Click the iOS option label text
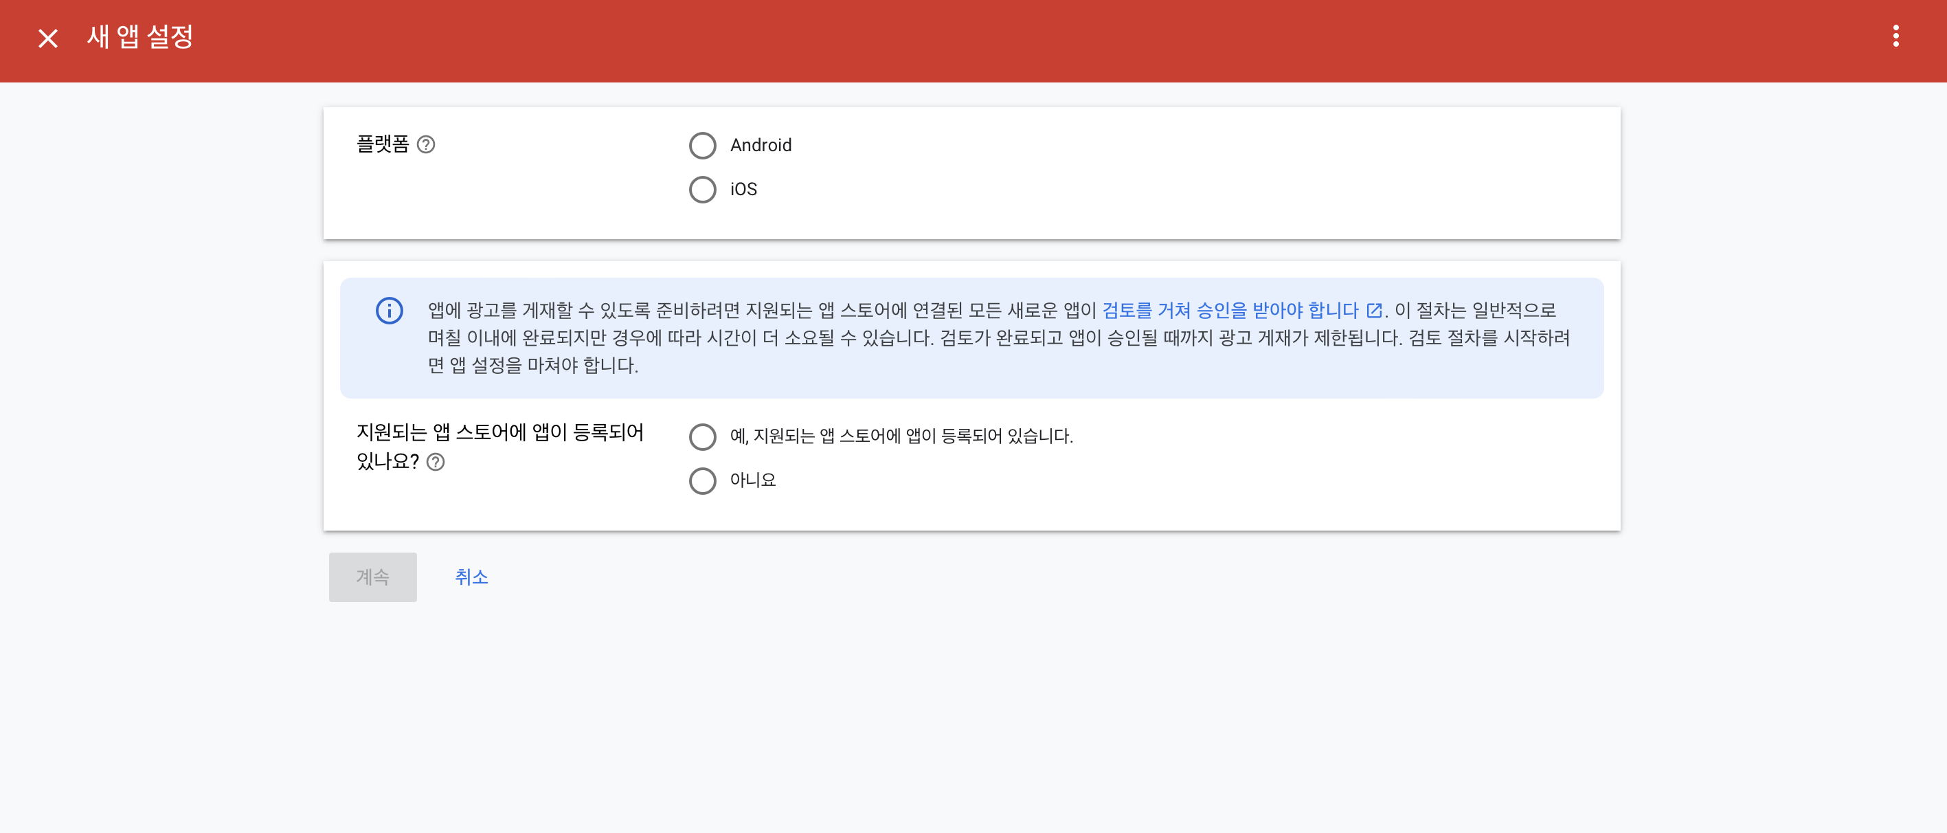This screenshot has height=833, width=1947. point(743,190)
